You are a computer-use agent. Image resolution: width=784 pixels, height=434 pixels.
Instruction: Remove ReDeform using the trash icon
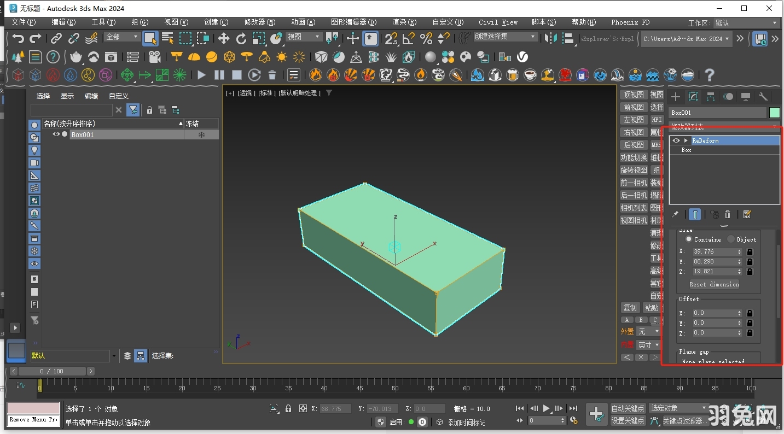click(728, 214)
